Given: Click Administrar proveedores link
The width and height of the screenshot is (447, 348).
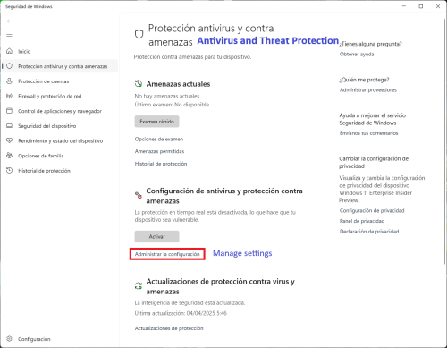Looking at the screenshot, I should [368, 90].
